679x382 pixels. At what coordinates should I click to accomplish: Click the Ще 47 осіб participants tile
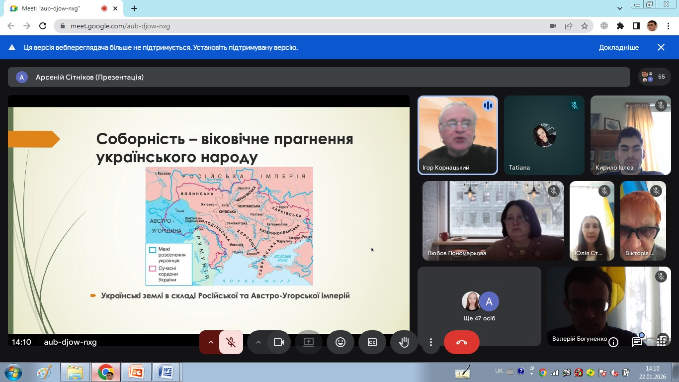click(x=479, y=306)
